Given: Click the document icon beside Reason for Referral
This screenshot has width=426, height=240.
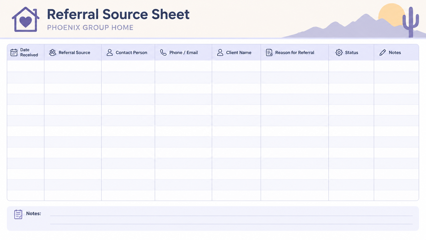Looking at the screenshot, I should coord(269,53).
